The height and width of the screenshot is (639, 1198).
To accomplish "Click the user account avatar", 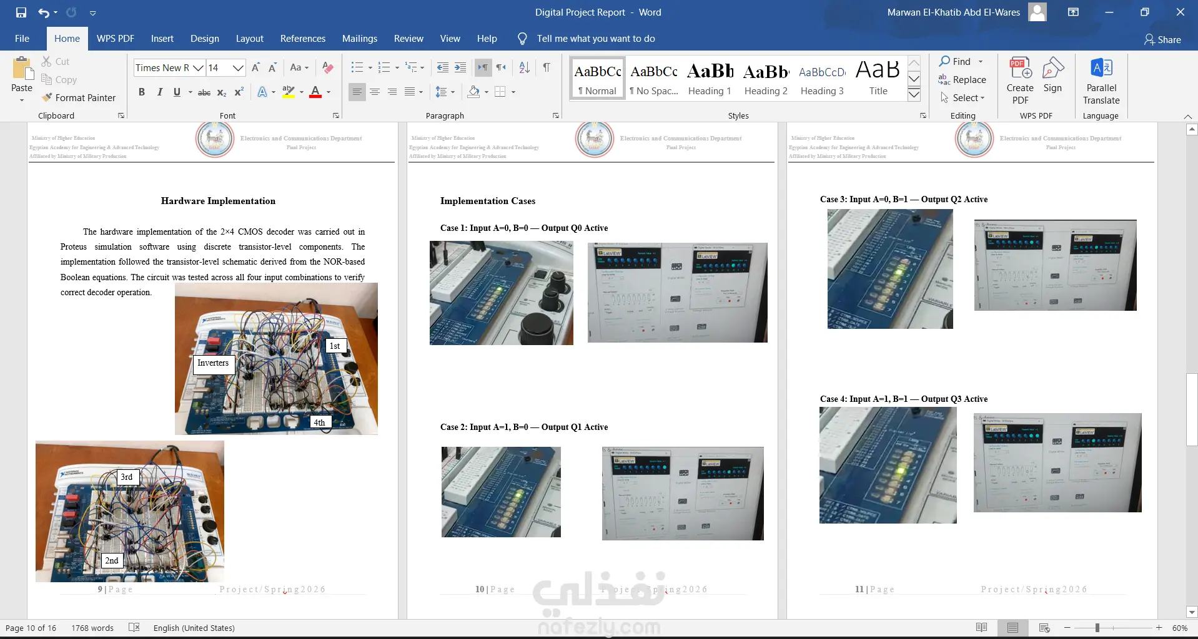I will point(1037,12).
